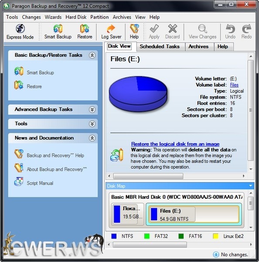Click the Disk View horizontal scrollbar thumb
The image size is (259, 262).
(148, 176)
